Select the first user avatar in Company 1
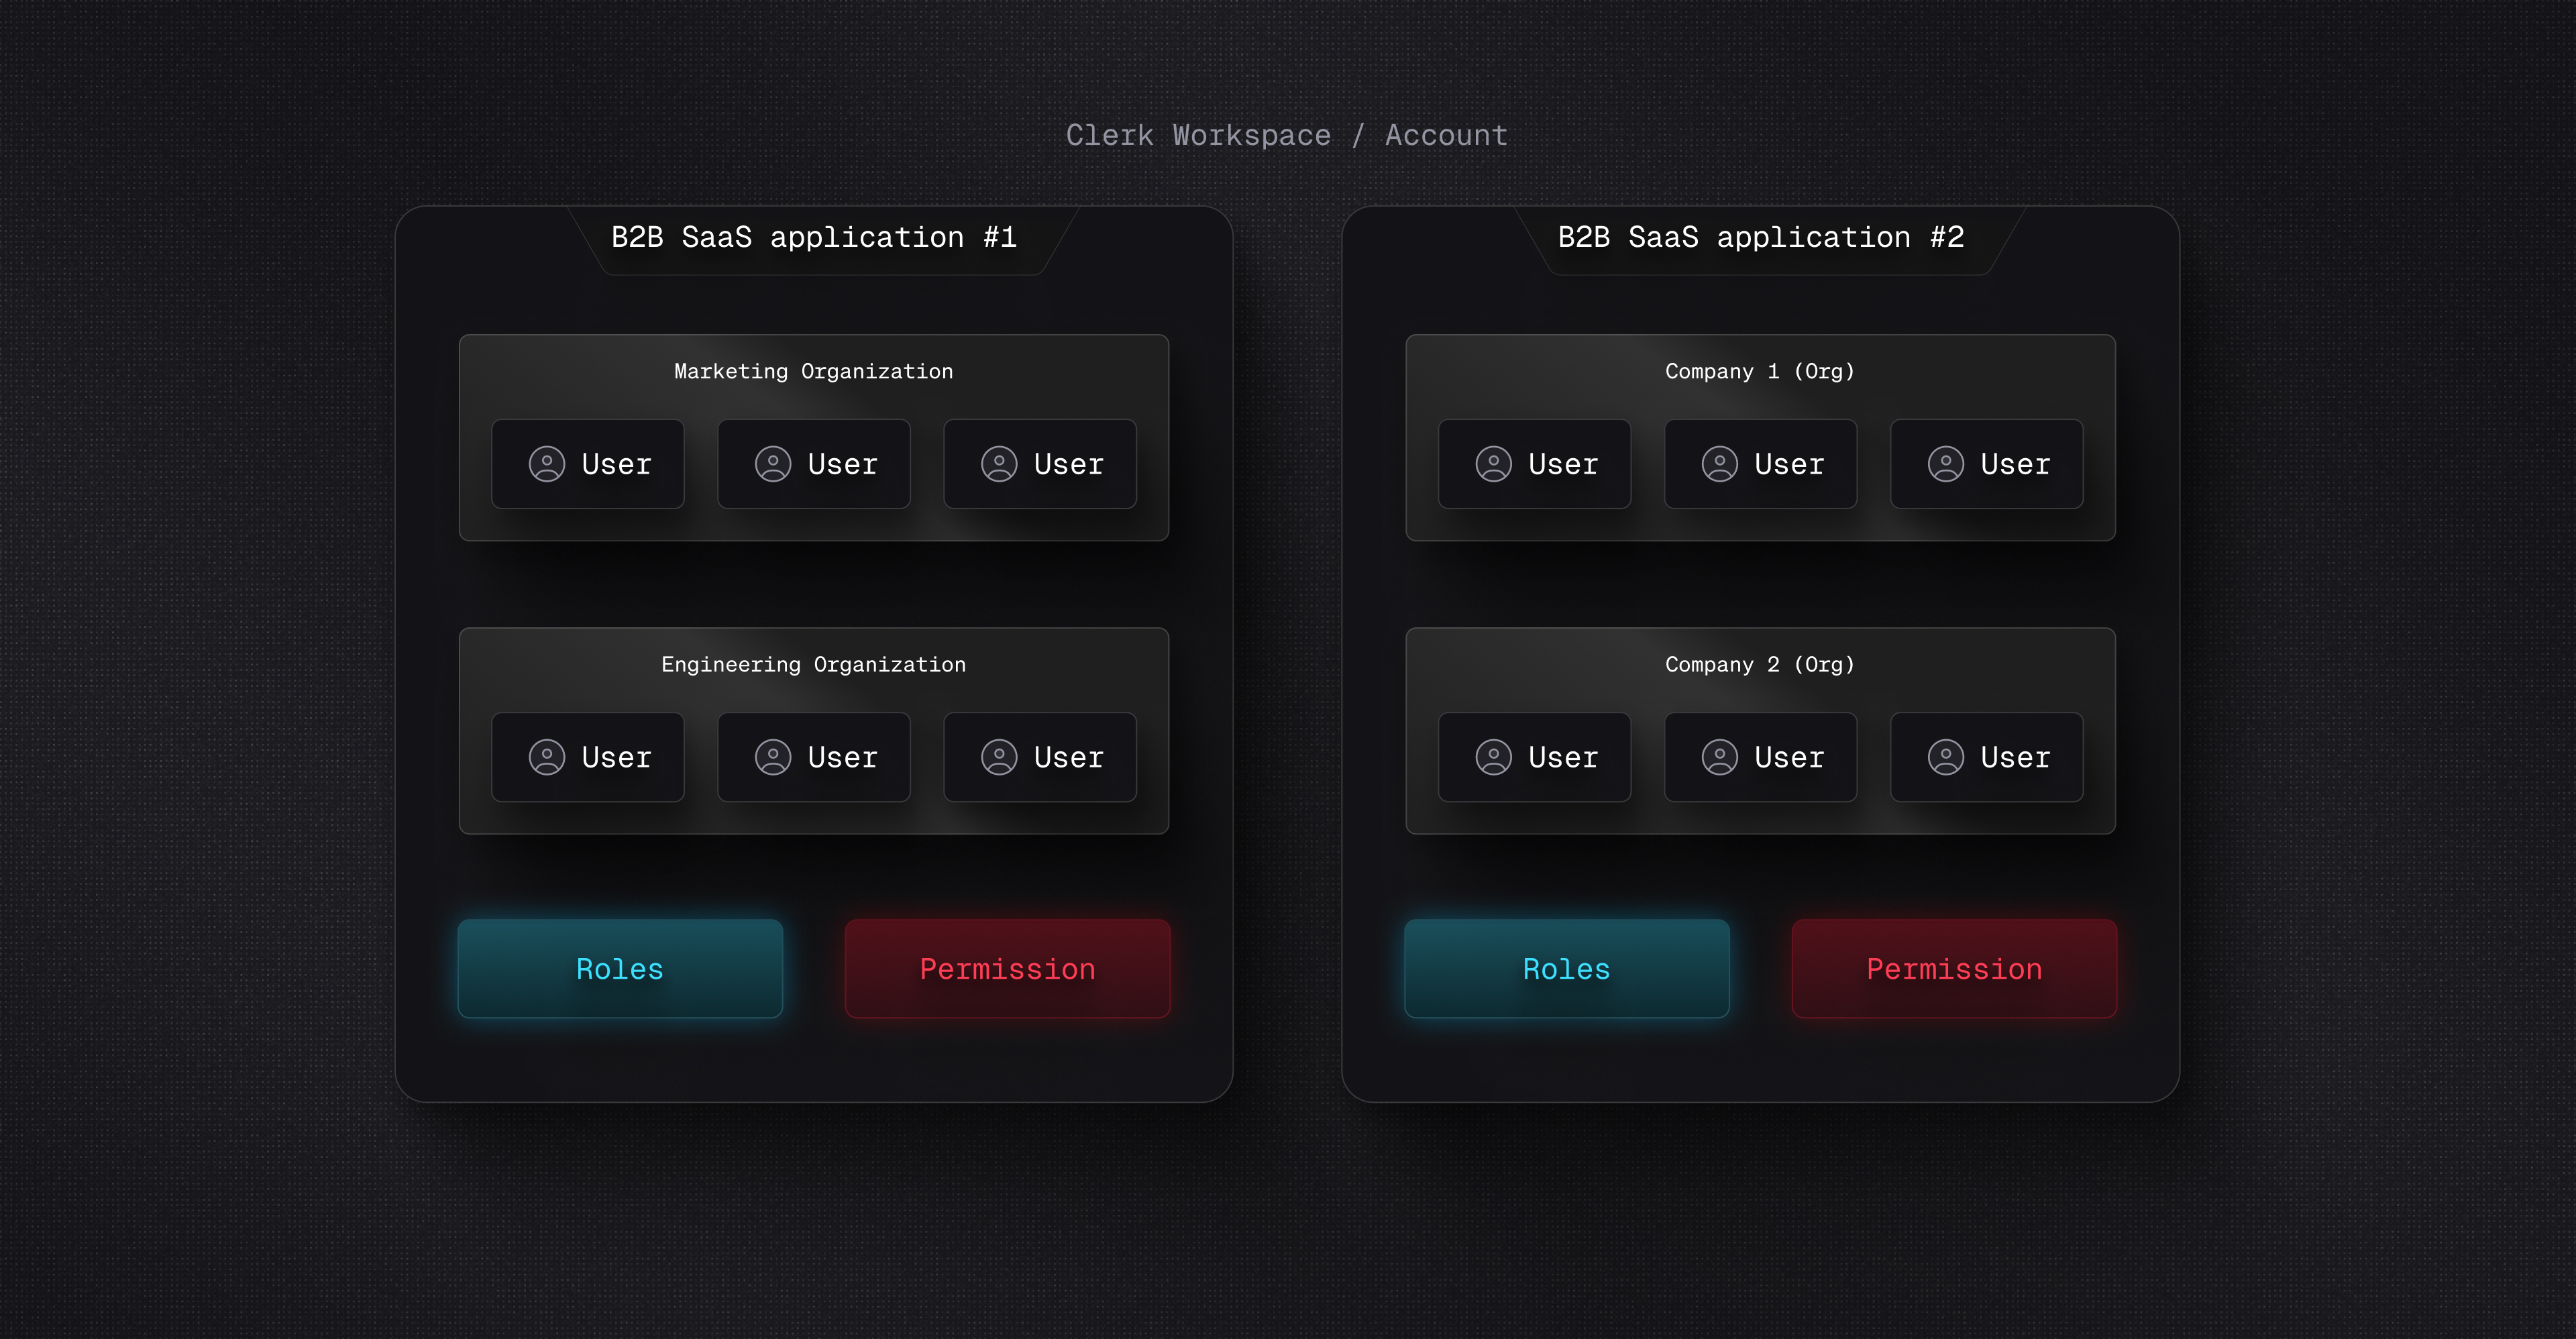This screenshot has height=1339, width=2576. [1493, 464]
